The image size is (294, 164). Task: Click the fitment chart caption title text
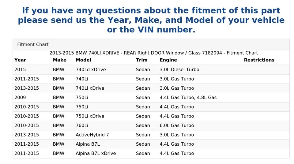153,53
